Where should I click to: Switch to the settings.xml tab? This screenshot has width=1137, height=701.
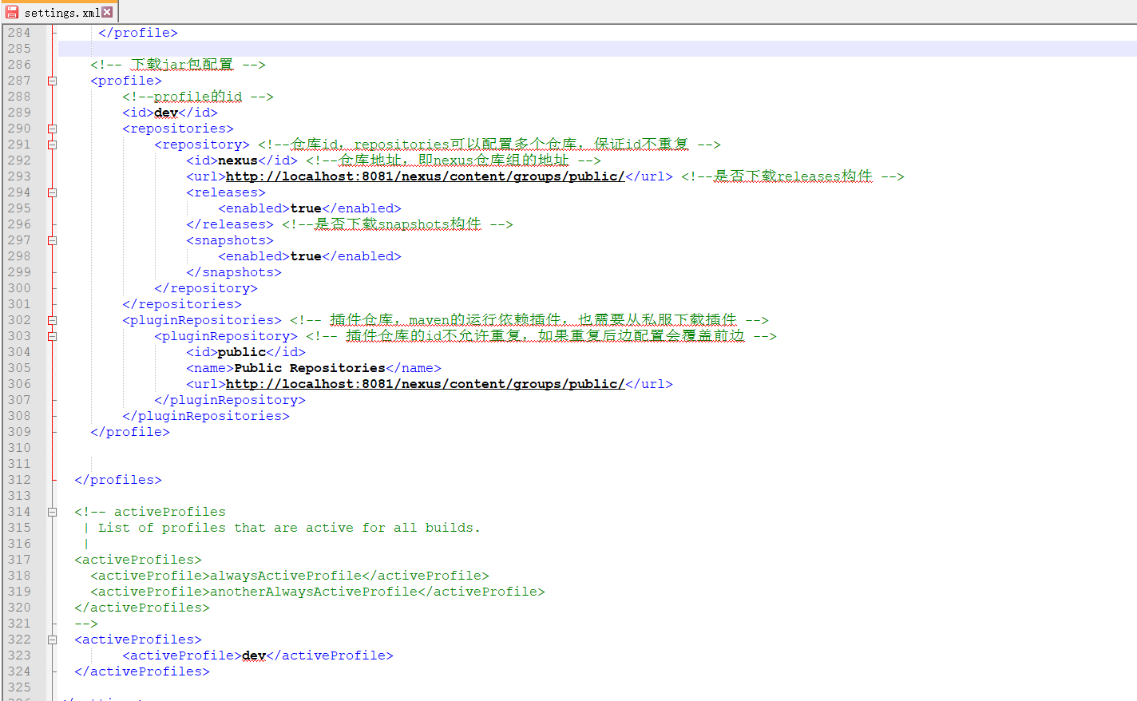pyautogui.click(x=60, y=12)
